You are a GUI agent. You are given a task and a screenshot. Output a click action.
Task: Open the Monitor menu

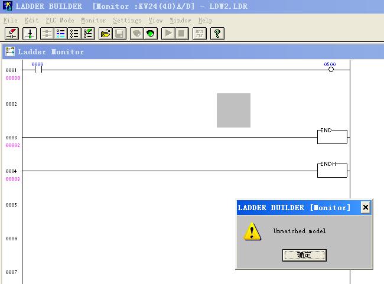93,20
